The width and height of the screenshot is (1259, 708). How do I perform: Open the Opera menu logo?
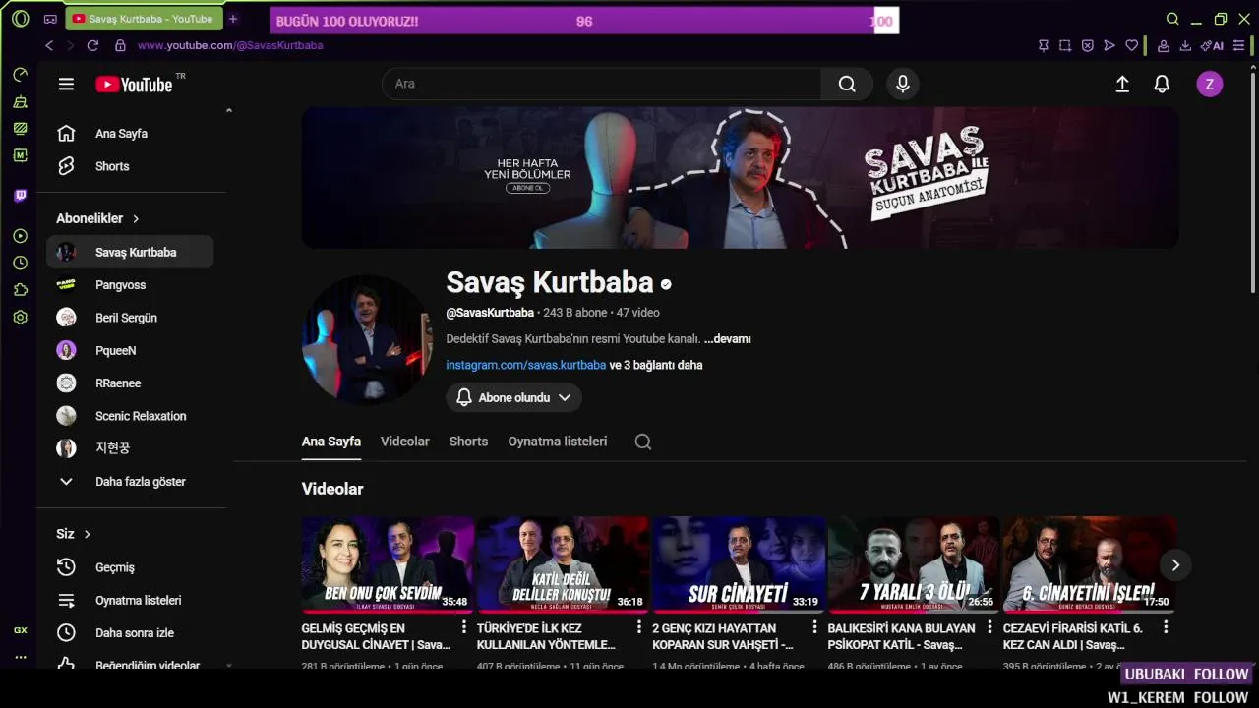20,19
